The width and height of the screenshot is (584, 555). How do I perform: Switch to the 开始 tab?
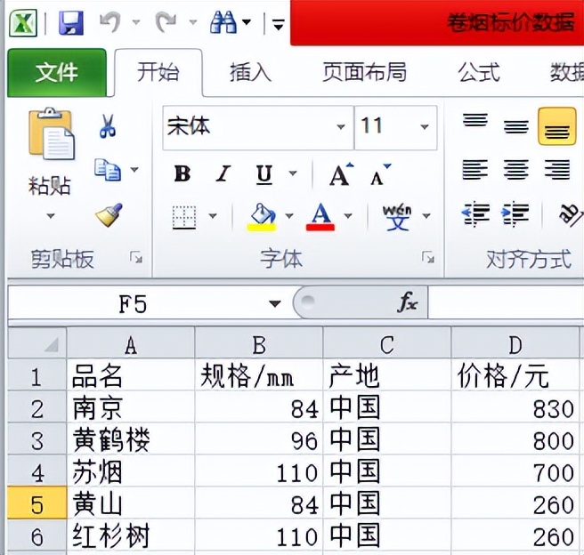click(x=158, y=73)
